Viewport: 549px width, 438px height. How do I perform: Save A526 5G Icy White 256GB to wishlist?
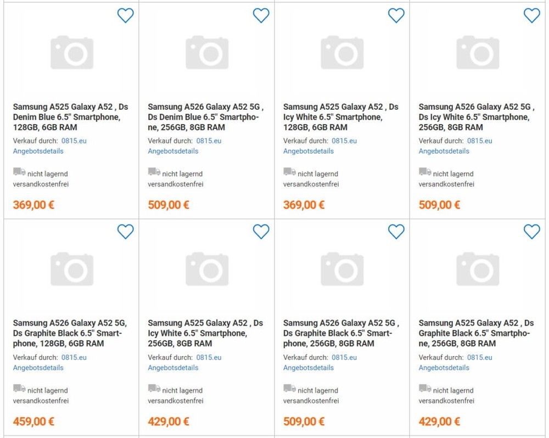point(531,16)
